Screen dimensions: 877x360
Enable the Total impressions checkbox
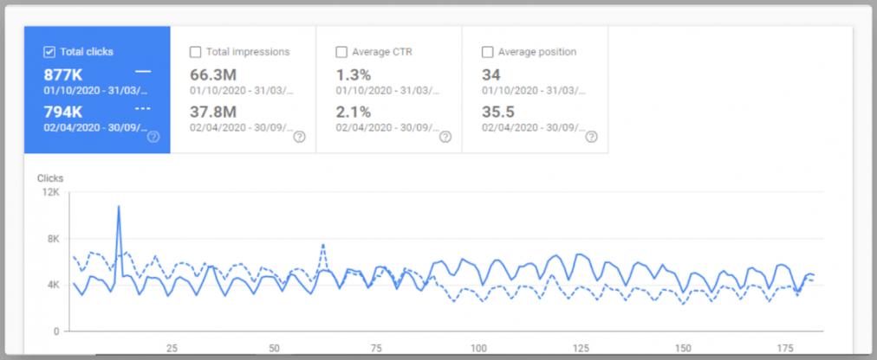(196, 52)
